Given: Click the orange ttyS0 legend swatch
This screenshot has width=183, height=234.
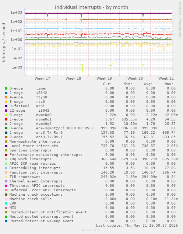Looking at the screenshot, I should point(6,97).
